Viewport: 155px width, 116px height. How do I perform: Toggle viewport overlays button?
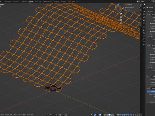pyautogui.click(x=100, y=115)
